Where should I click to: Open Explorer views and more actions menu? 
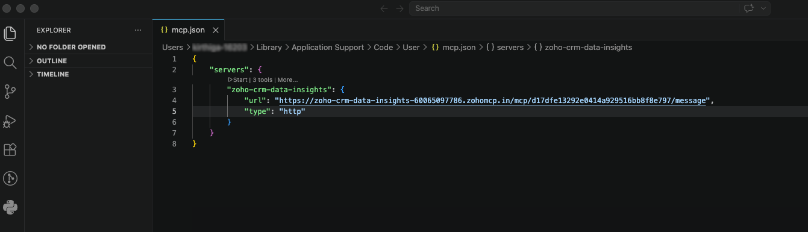[x=138, y=30]
